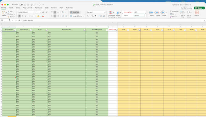Image resolution: width=206 pixels, height=117 pixels.
Task: Click the Clear button
Action: point(173,17)
